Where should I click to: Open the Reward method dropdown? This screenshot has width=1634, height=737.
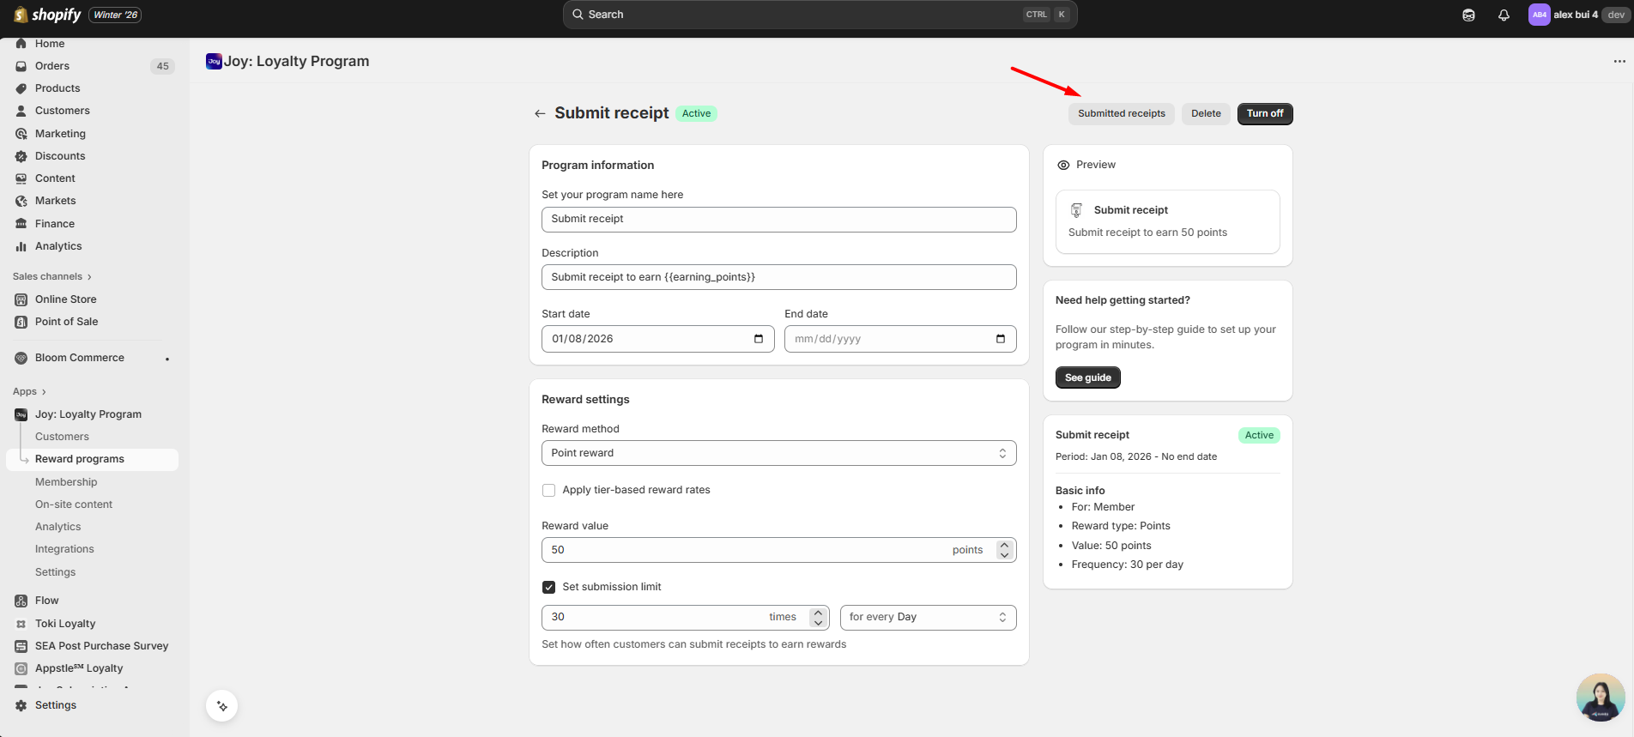(778, 453)
